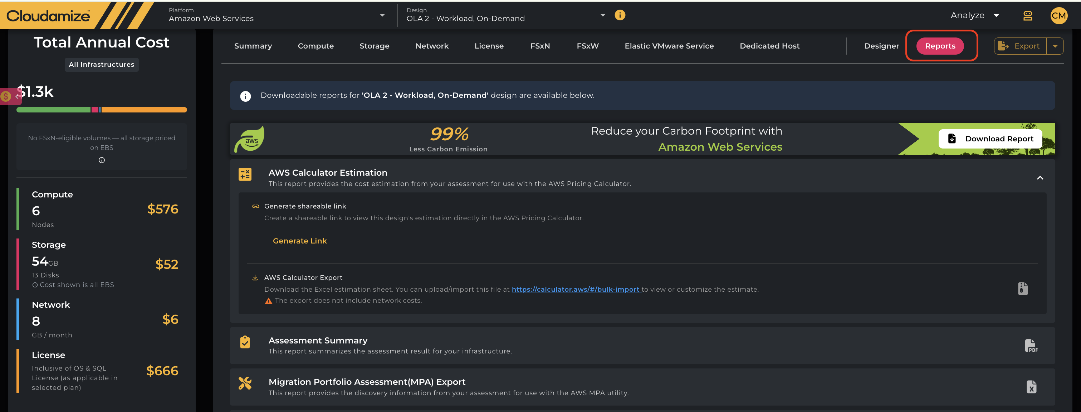Open the FSxN tab

click(x=540, y=46)
